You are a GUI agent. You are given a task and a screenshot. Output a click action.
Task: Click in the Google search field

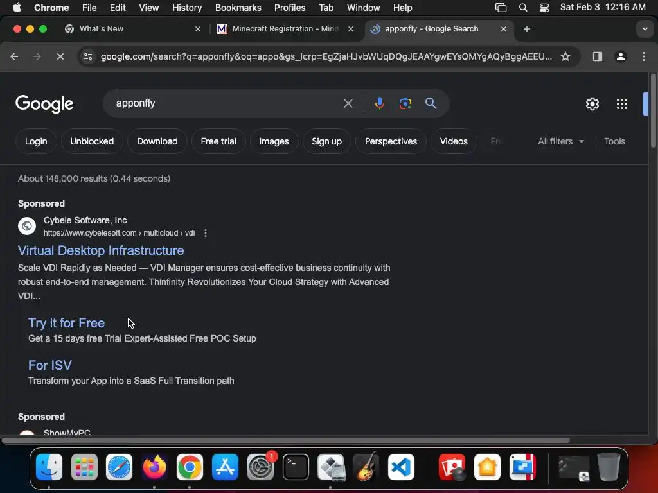click(227, 103)
